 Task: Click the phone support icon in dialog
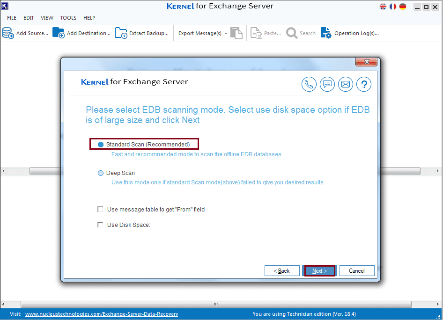coord(309,84)
